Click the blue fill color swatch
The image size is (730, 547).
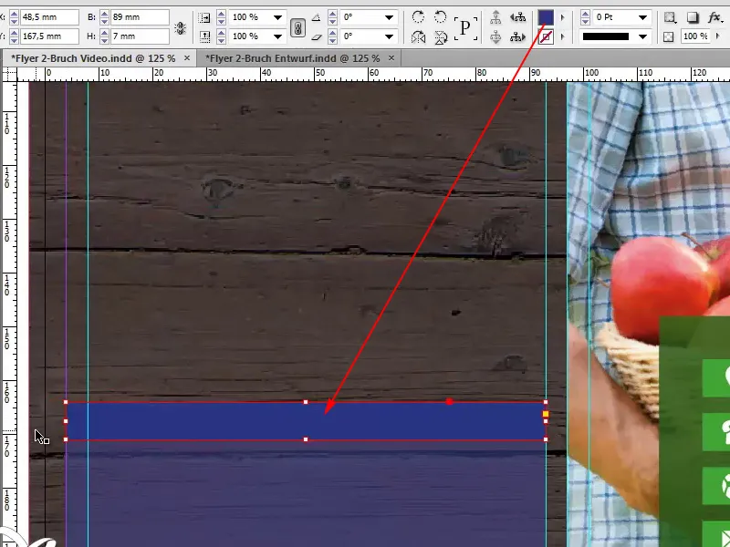click(x=546, y=17)
